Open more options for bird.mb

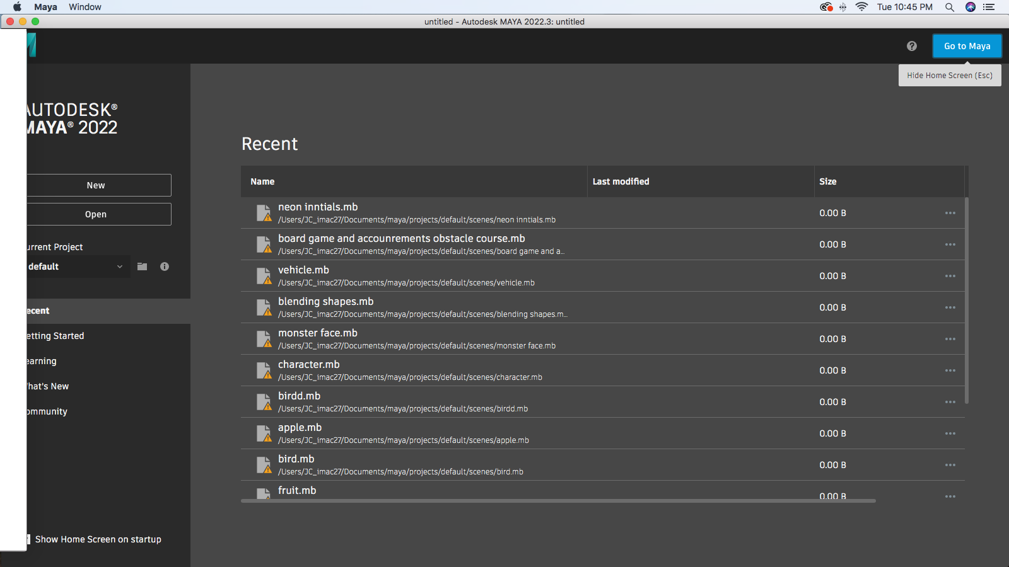950,465
